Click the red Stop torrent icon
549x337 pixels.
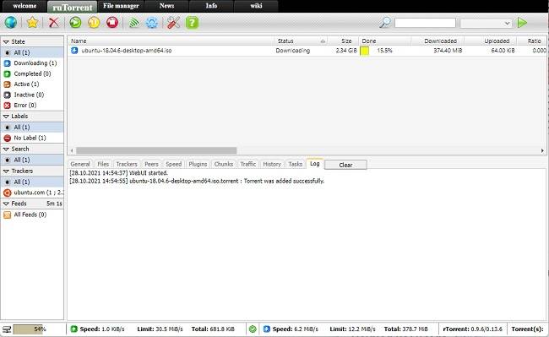(x=112, y=23)
